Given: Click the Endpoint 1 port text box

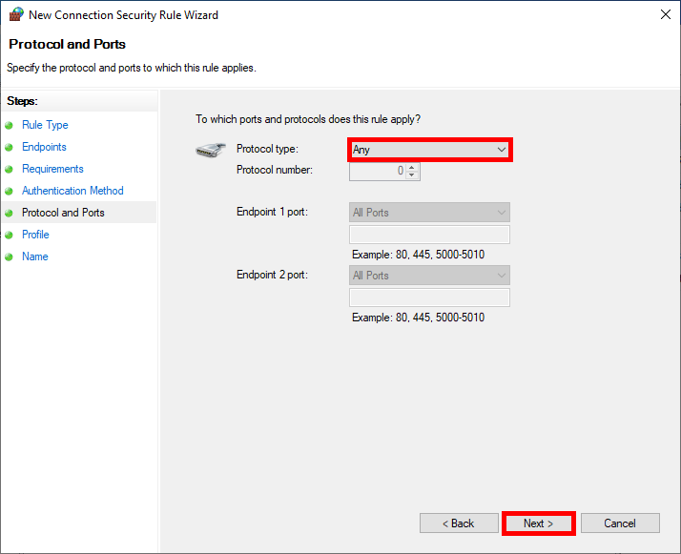Looking at the screenshot, I should click(x=429, y=235).
